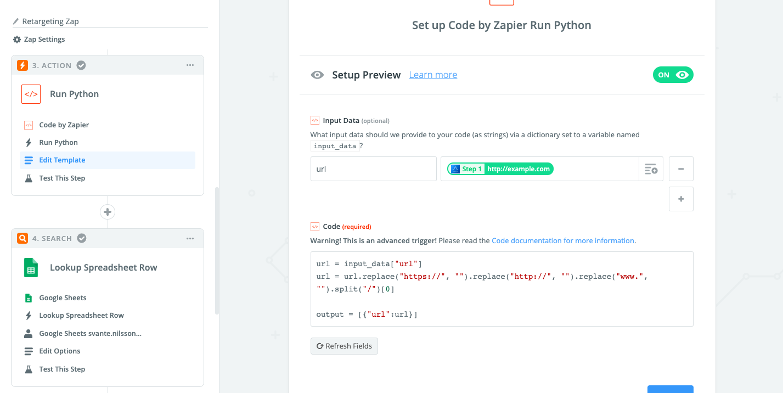Select Lookup Spreadsheet Row action item in step 4
This screenshot has height=393, width=783.
[108, 315]
